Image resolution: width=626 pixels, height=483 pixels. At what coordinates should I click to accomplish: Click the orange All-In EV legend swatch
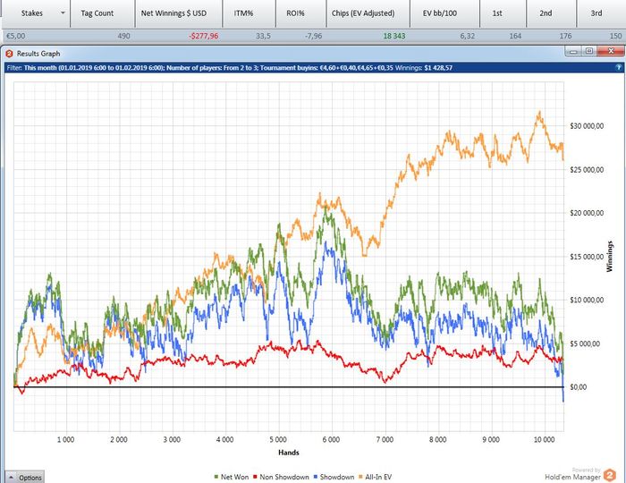[x=361, y=477]
